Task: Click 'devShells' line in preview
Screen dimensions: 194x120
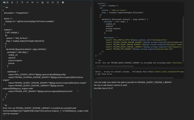Action: coord(125,19)
